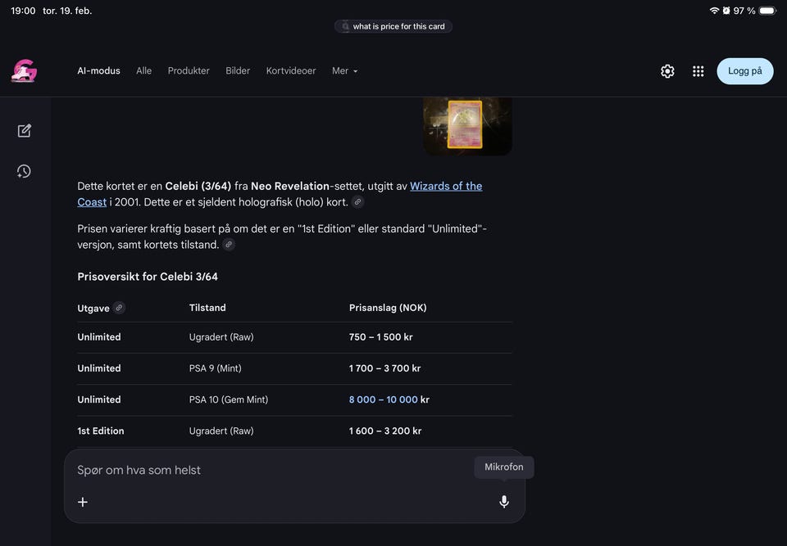The width and height of the screenshot is (787, 546).
Task: Click the 'Utgave' column header
Action: click(x=93, y=309)
